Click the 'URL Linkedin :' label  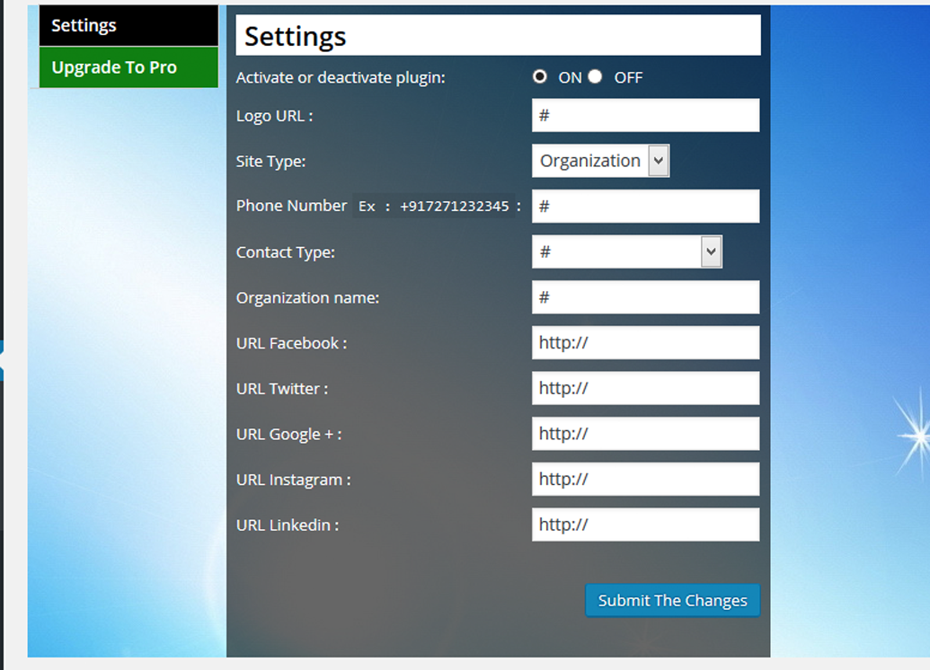coord(287,525)
